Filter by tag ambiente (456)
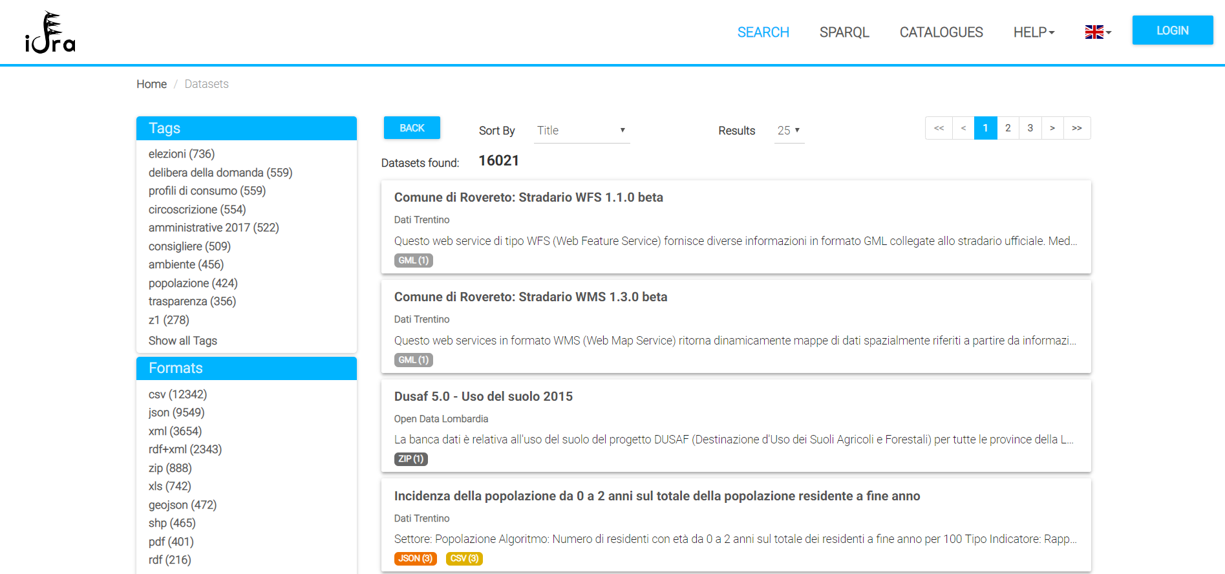The width and height of the screenshot is (1225, 574). (186, 264)
